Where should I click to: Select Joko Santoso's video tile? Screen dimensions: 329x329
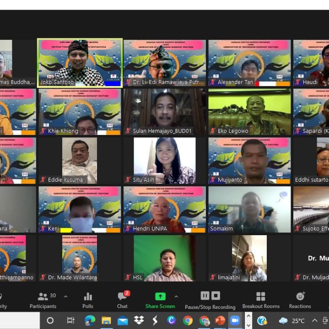point(80,63)
